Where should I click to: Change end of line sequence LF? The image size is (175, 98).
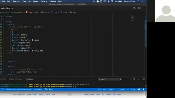(127, 90)
